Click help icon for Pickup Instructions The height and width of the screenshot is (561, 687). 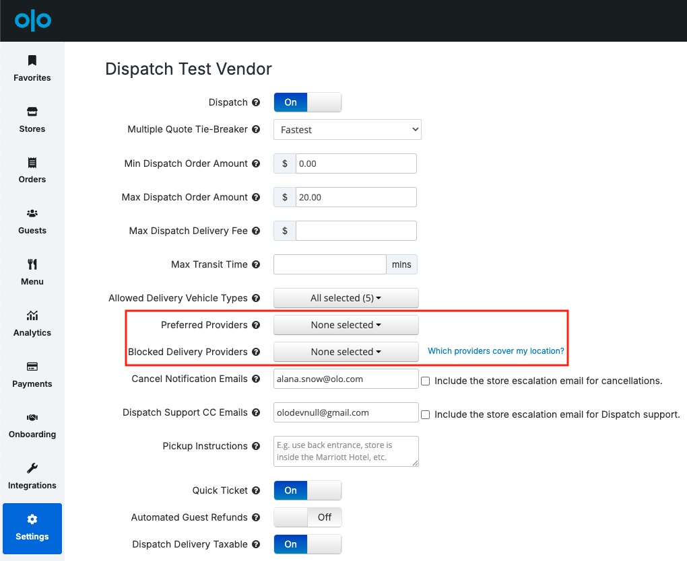[x=256, y=446]
